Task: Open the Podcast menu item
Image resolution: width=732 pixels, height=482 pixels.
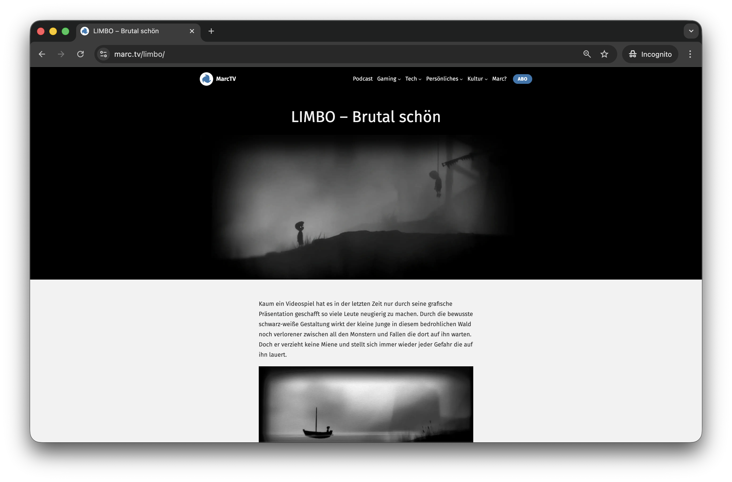Action: pos(362,79)
